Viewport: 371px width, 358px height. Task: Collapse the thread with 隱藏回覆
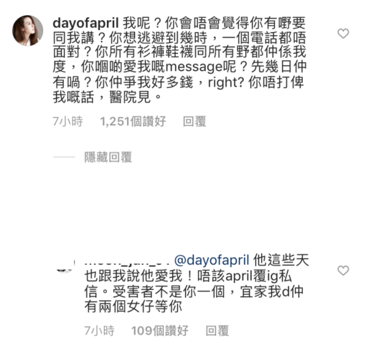point(108,158)
